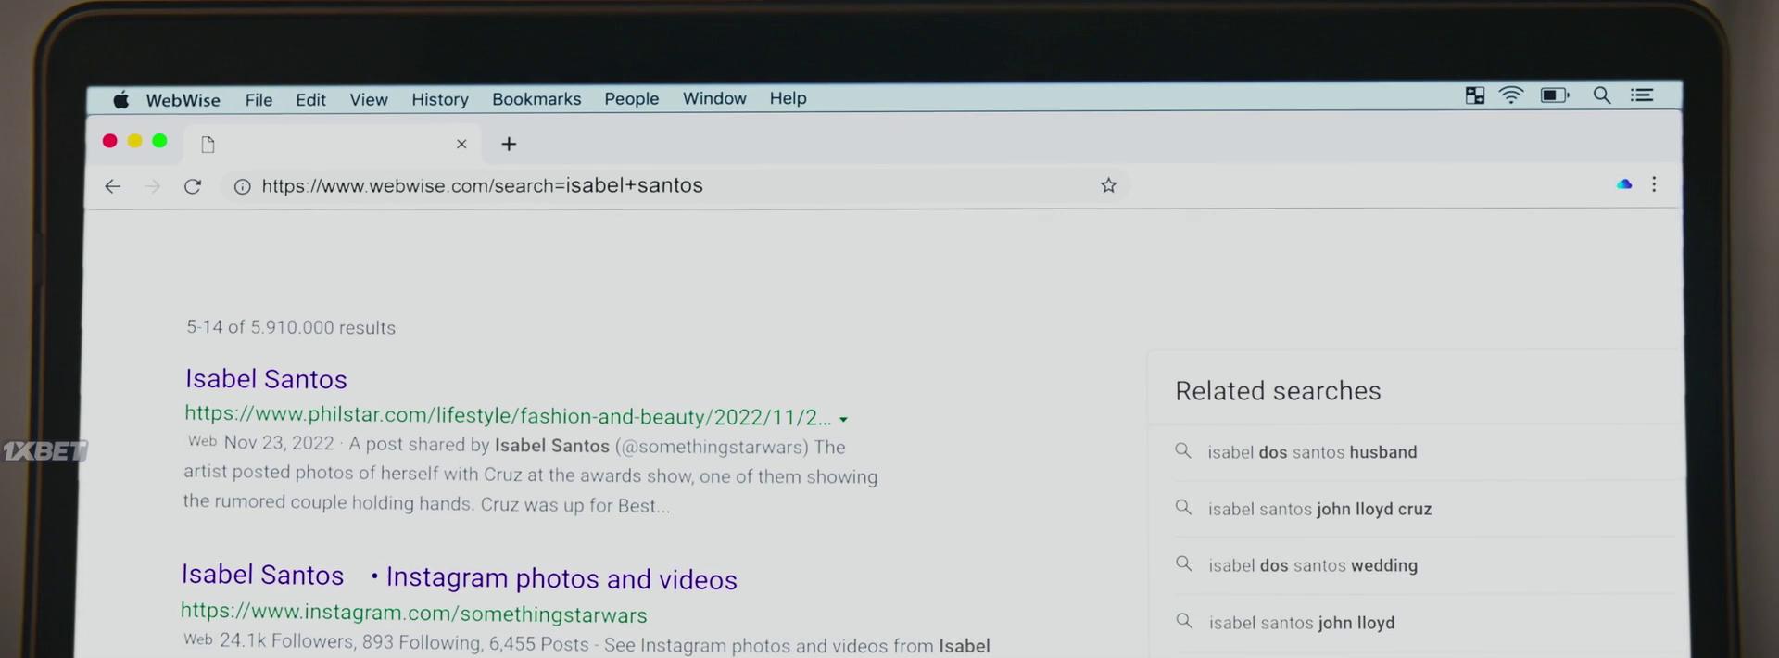Open the Edit menu

tap(310, 100)
